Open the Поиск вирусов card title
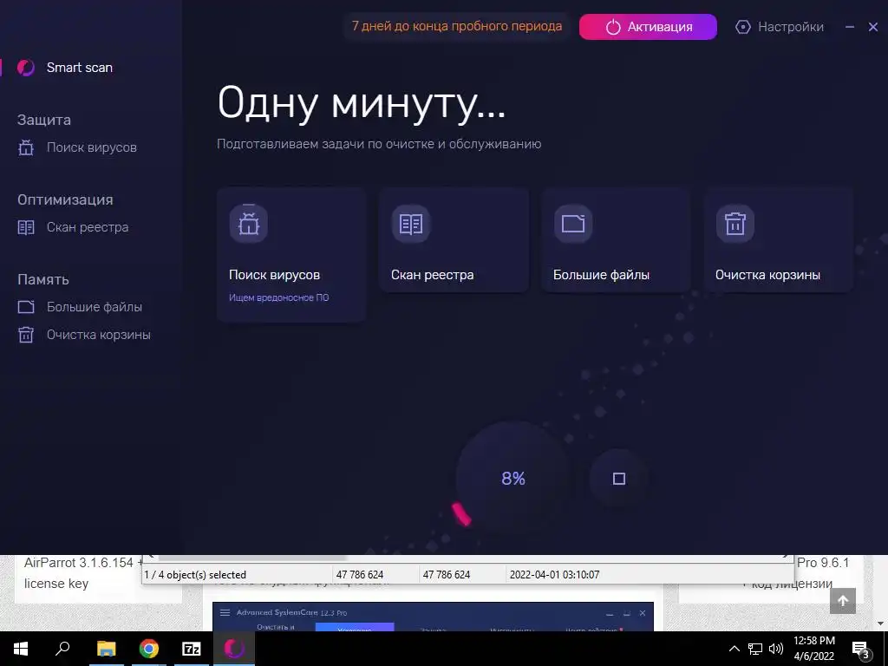 pyautogui.click(x=275, y=275)
